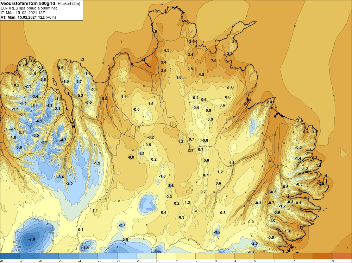Click the "-7.0" value in the dark blue area

[x=32, y=239]
